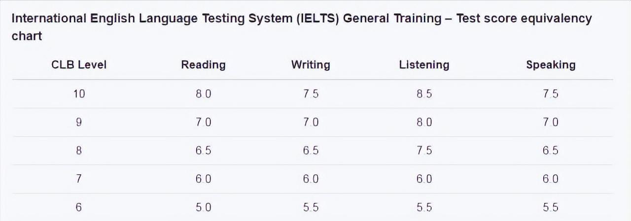
Task: Click the Writing column header
Action: [x=311, y=64]
